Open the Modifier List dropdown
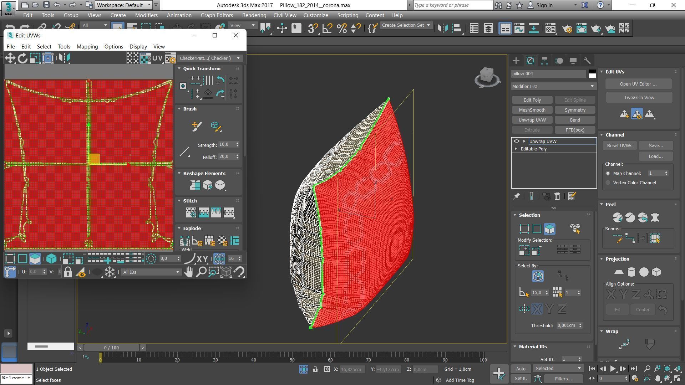 pyautogui.click(x=553, y=86)
